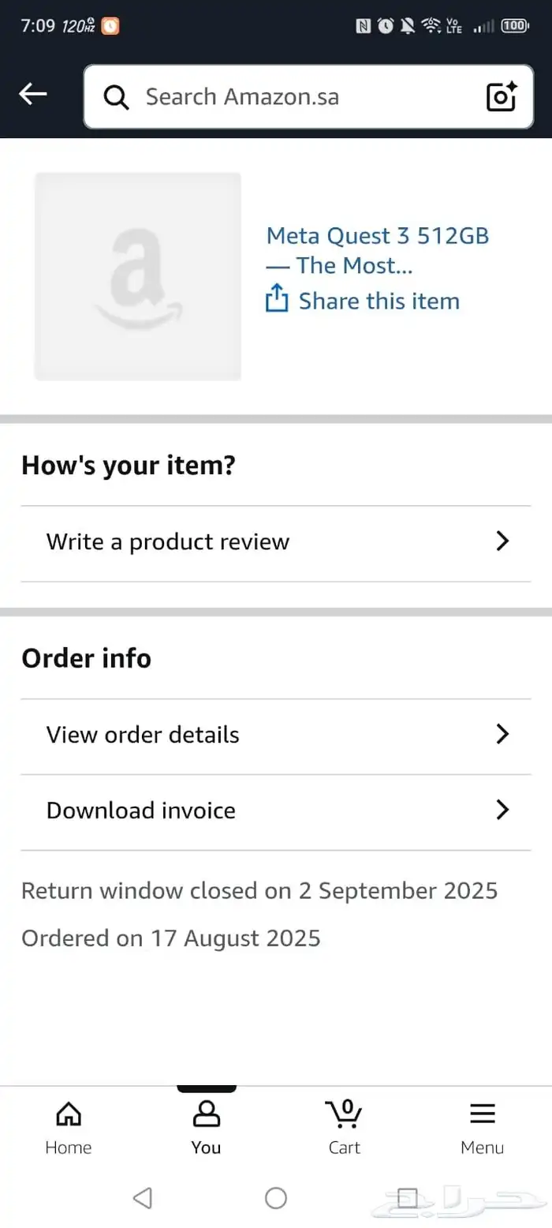Open Write a product review row
Viewport: 552px width, 1228px height.
click(168, 542)
